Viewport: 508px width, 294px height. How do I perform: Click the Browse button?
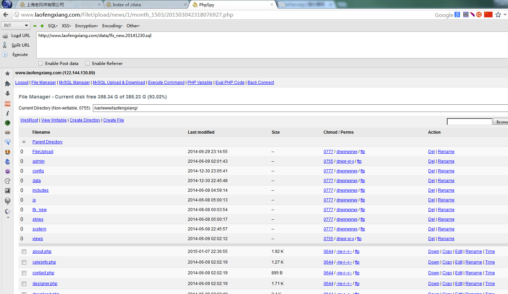[500, 122]
